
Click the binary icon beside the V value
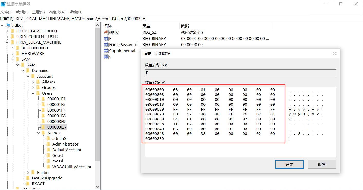point(106,57)
